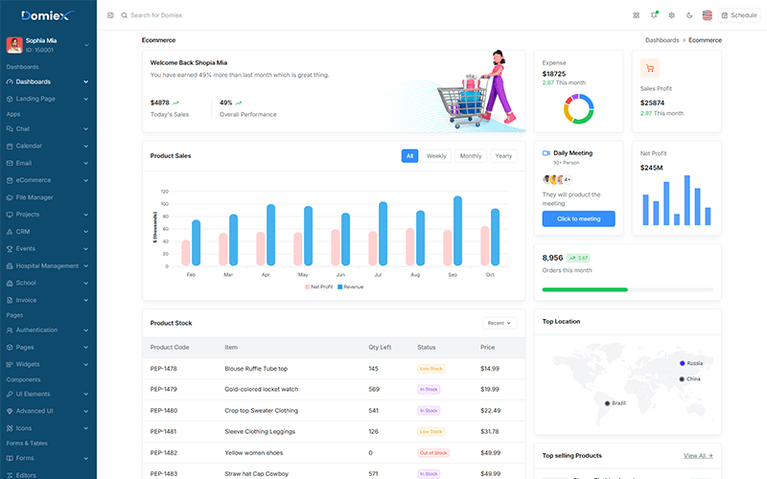767x479 pixels.
Task: Open the settings gear icon
Action: point(672,15)
